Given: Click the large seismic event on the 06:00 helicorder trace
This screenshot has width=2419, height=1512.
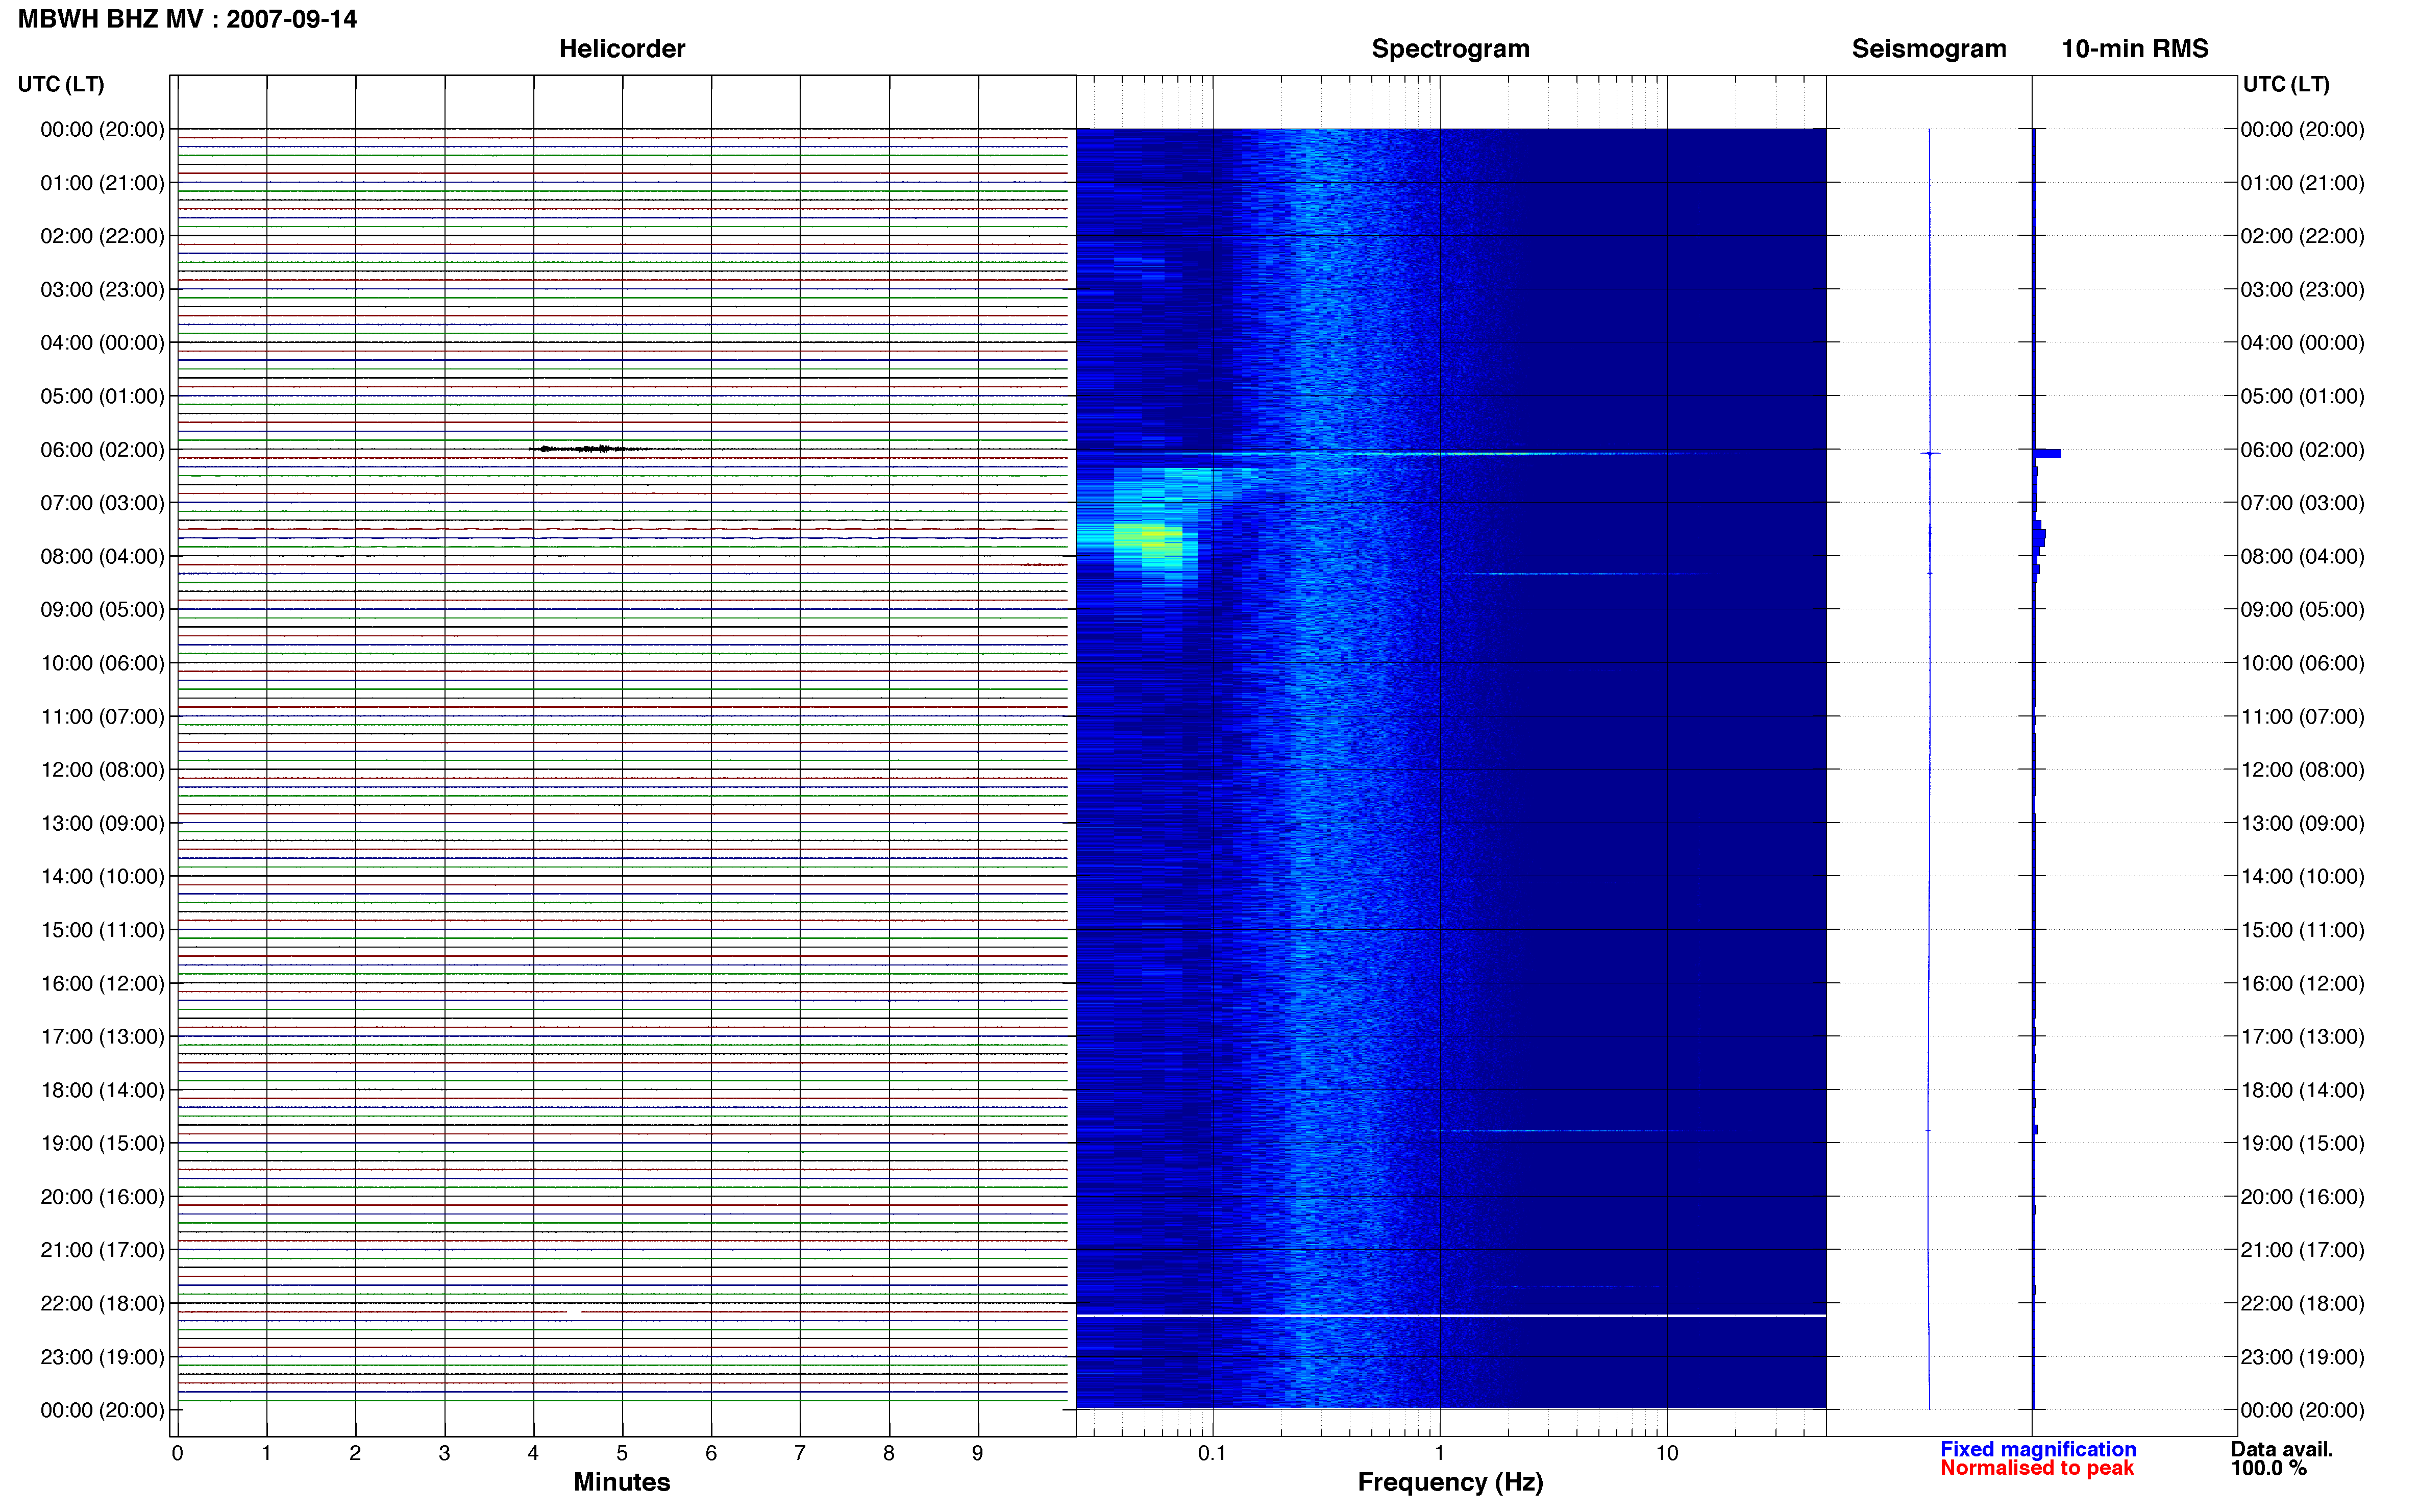Looking at the screenshot, I should tap(590, 449).
